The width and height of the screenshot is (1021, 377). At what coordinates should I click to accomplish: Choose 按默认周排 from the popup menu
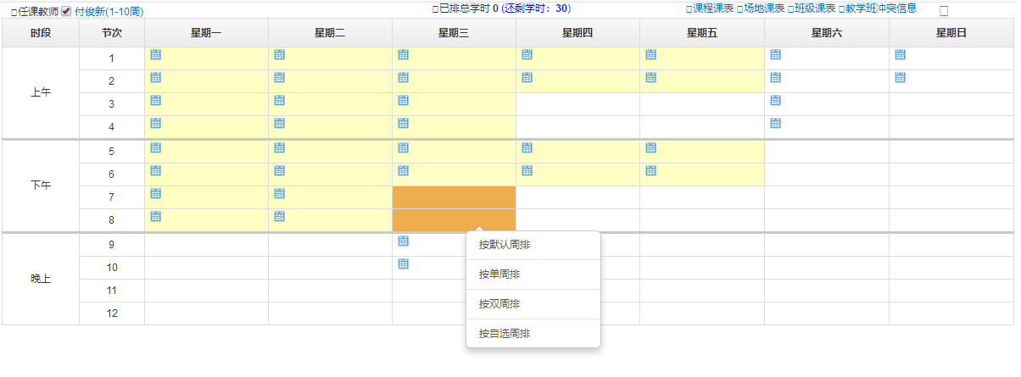(505, 246)
